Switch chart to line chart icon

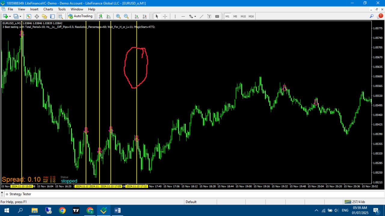[x=109, y=16]
